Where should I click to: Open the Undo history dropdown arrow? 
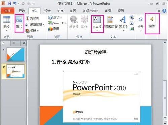(x=19, y=3)
